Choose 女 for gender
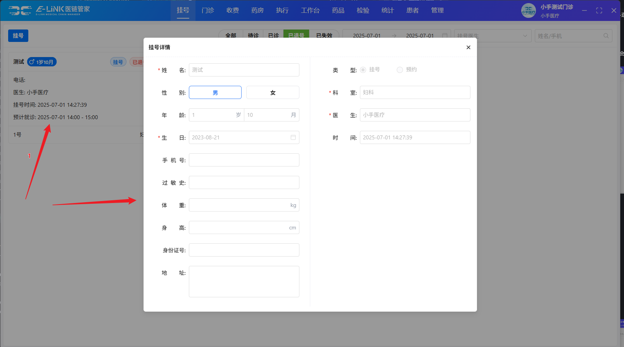The image size is (624, 347). coord(273,92)
